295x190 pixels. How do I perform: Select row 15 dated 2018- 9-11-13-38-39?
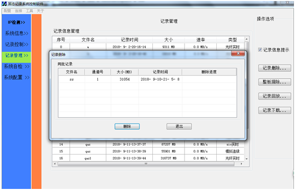pos(149,151)
